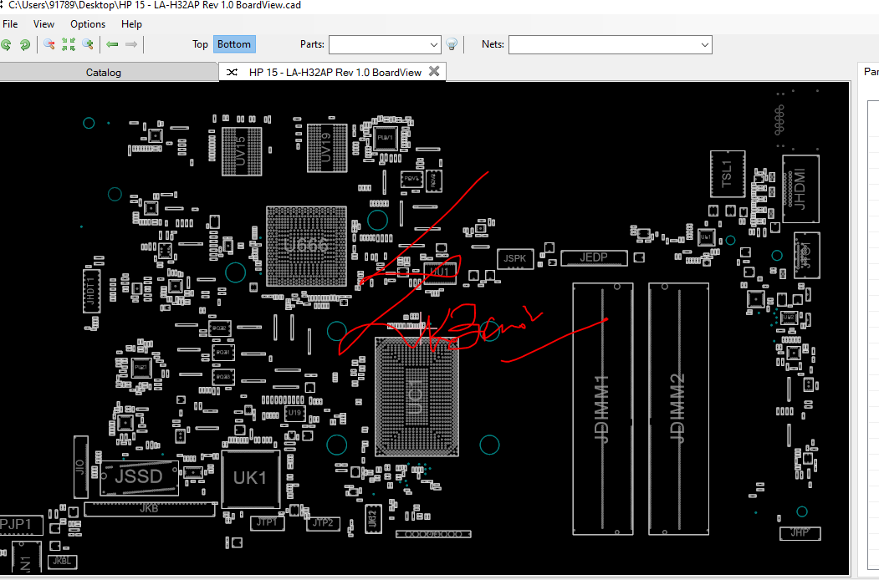This screenshot has width=879, height=580.
Task: Switch to the Catalog tab
Action: pos(104,72)
